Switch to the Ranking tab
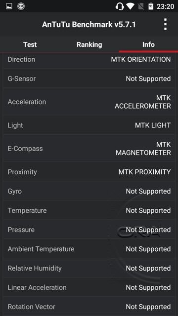The width and height of the screenshot is (178, 316). tap(89, 44)
